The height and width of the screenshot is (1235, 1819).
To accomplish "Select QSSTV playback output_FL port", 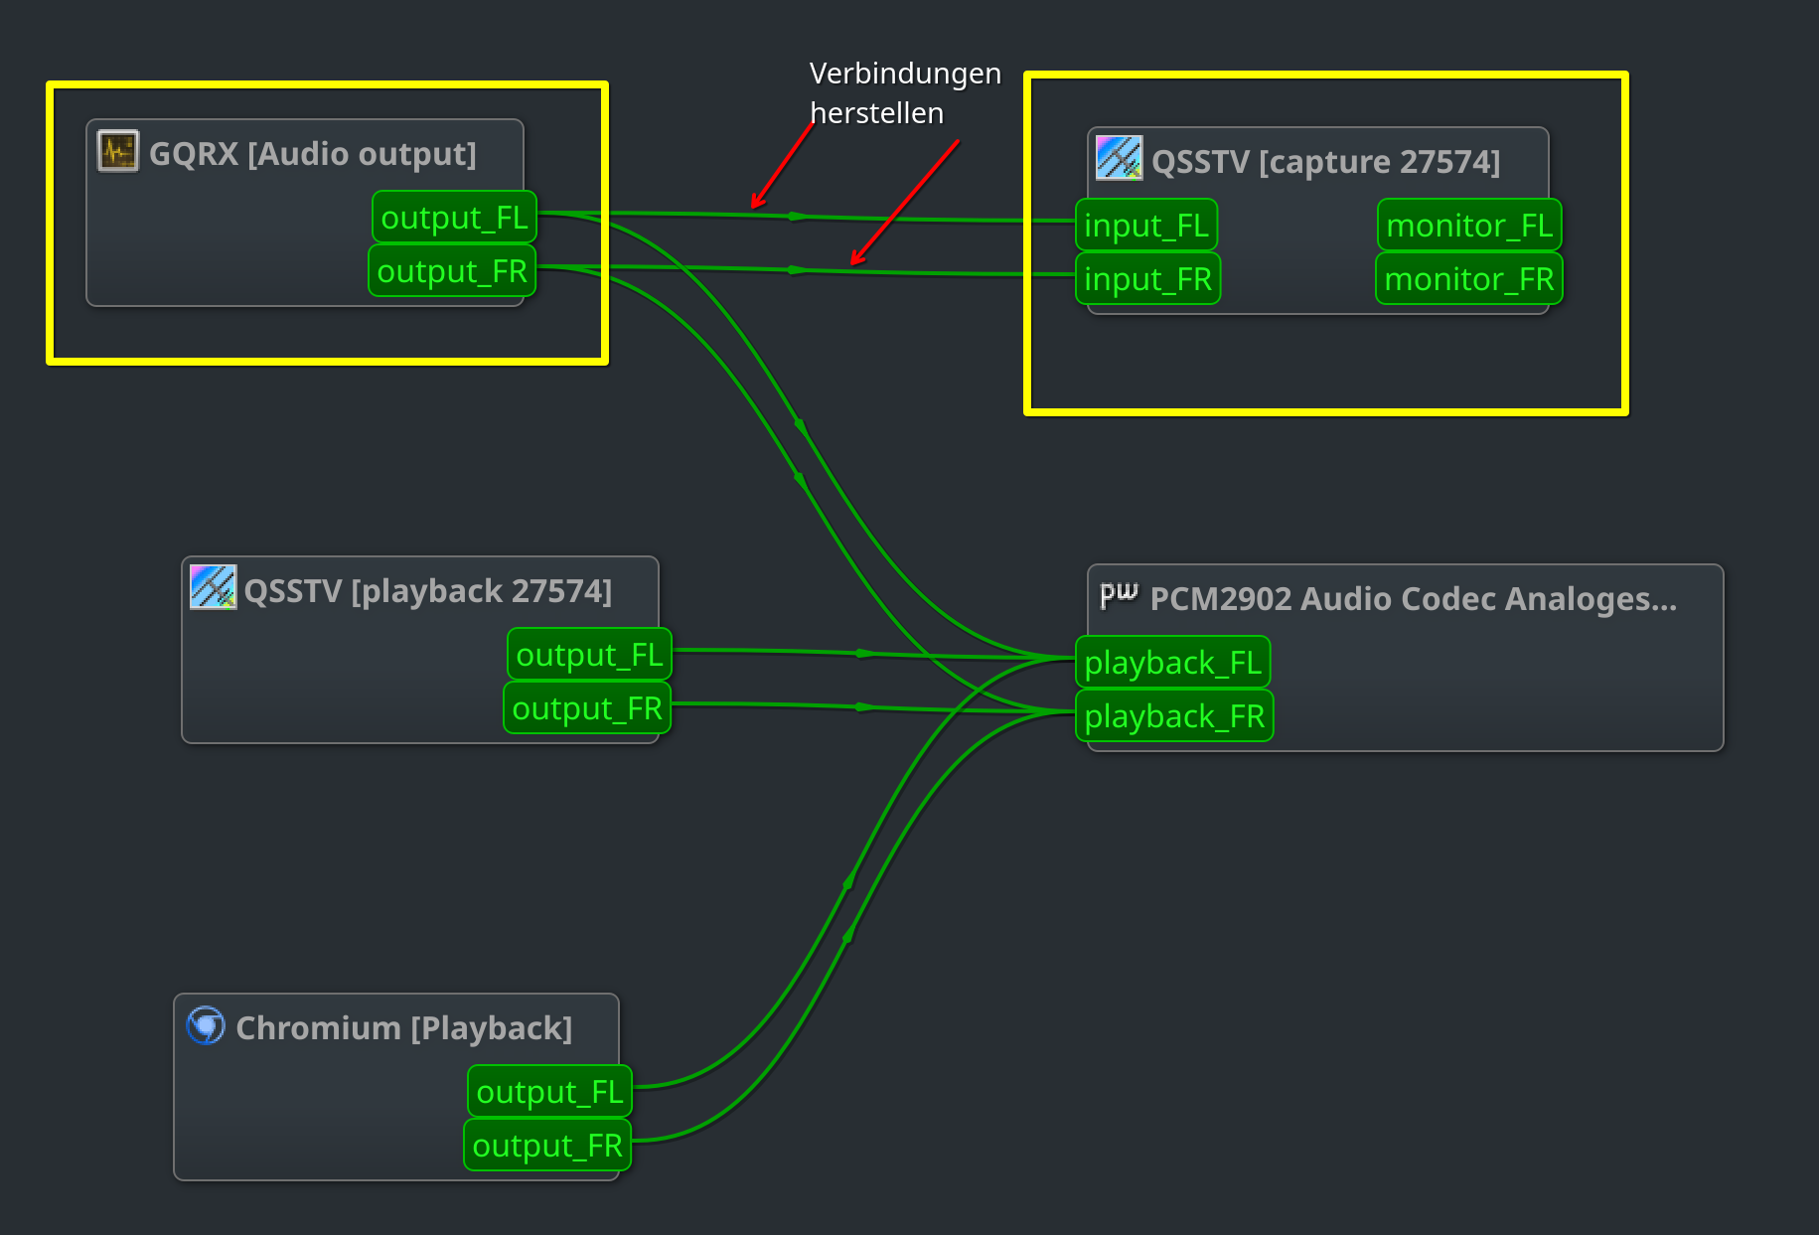I will [x=590, y=655].
